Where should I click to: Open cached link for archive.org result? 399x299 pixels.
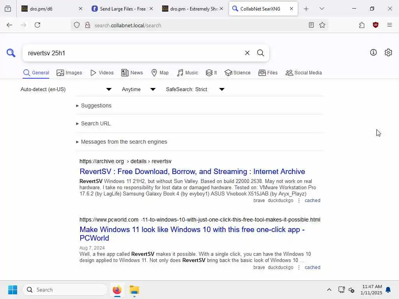[312, 201]
